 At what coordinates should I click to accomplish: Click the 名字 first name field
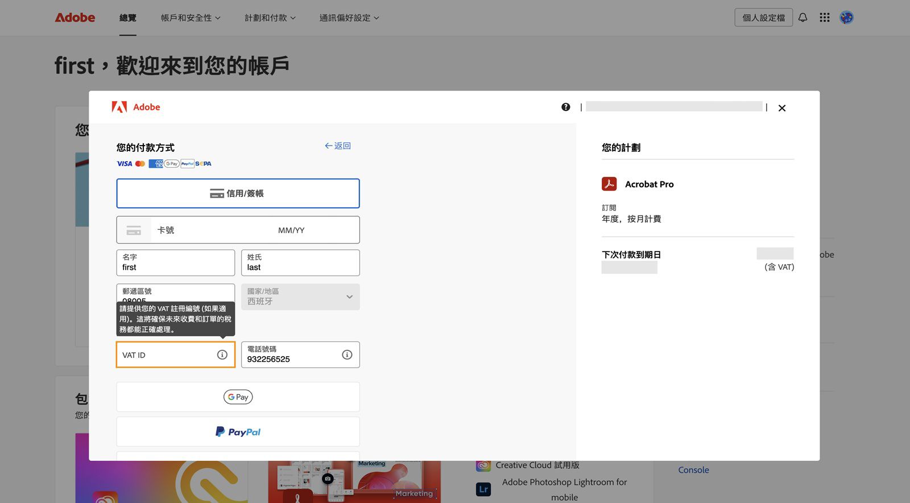click(175, 263)
